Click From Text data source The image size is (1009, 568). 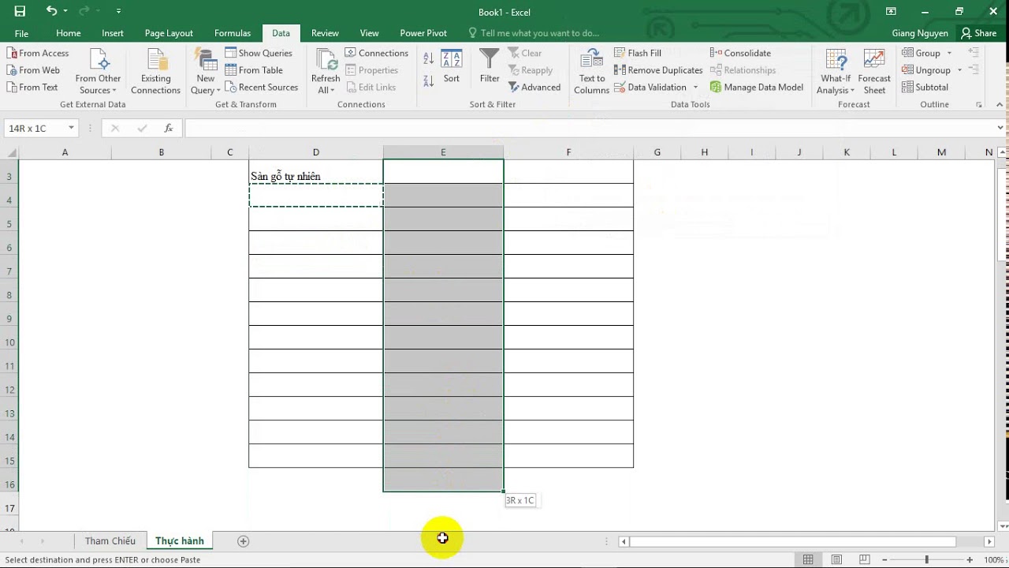32,88
